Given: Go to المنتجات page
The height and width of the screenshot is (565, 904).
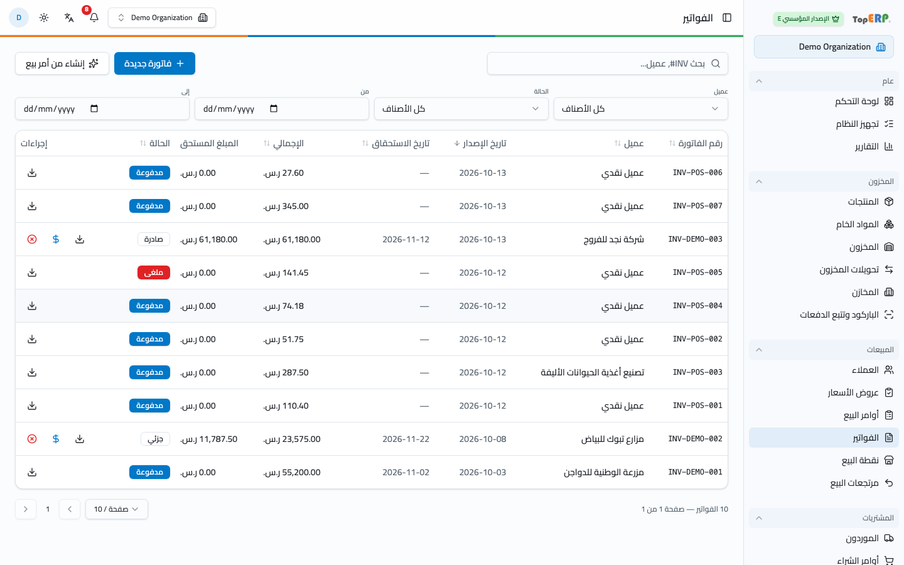Looking at the screenshot, I should point(824,202).
